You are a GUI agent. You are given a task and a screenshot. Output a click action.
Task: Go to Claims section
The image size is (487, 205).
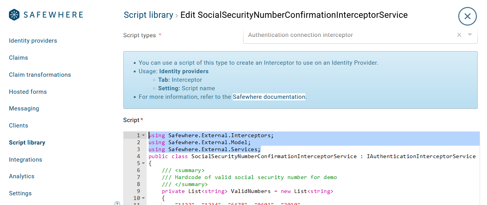tap(18, 58)
